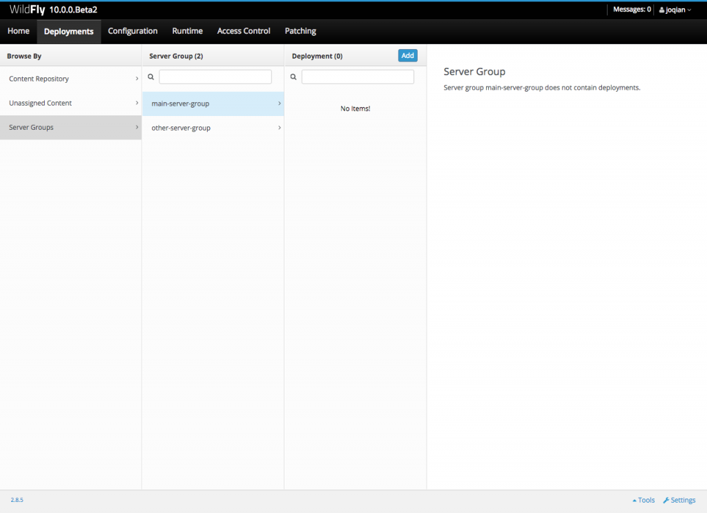Expand other-server-group chevron

[x=280, y=128]
